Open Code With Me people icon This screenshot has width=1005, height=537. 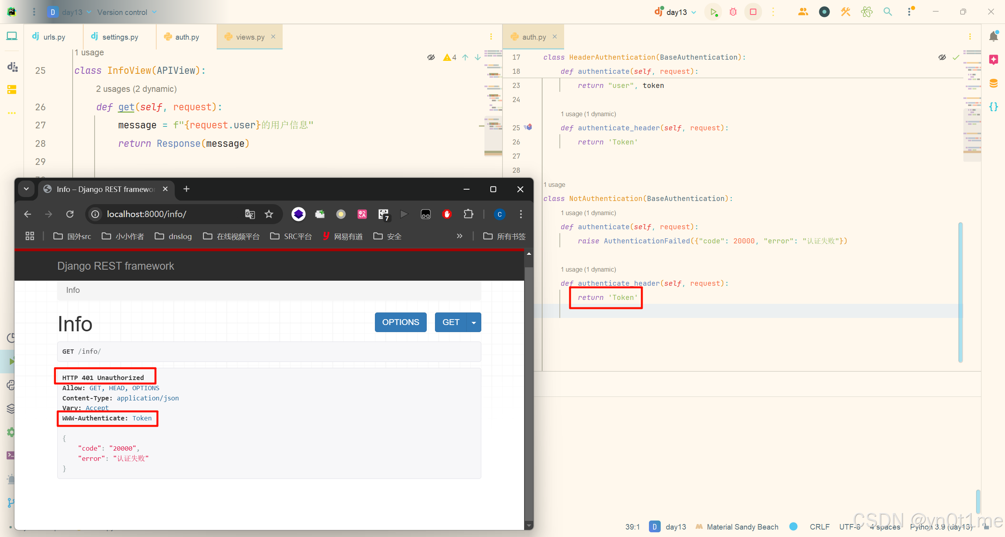pos(803,12)
